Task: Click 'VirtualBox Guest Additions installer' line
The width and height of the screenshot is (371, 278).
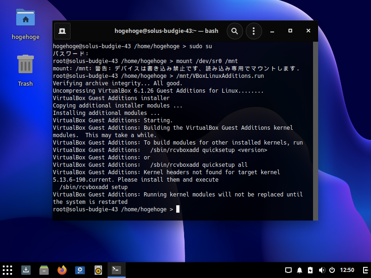Action: click(111, 98)
